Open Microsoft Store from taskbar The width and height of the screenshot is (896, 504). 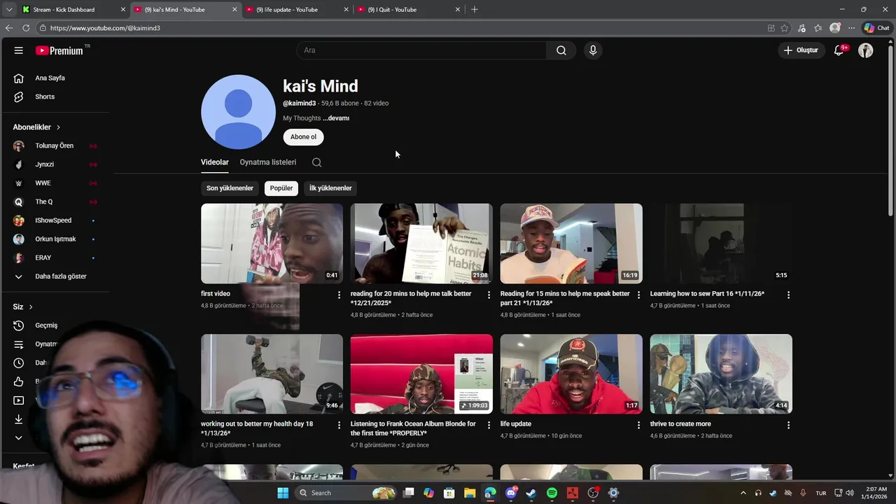coord(449,493)
